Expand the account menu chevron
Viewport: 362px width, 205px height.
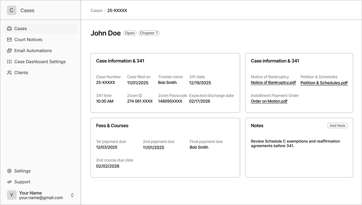click(x=72, y=195)
